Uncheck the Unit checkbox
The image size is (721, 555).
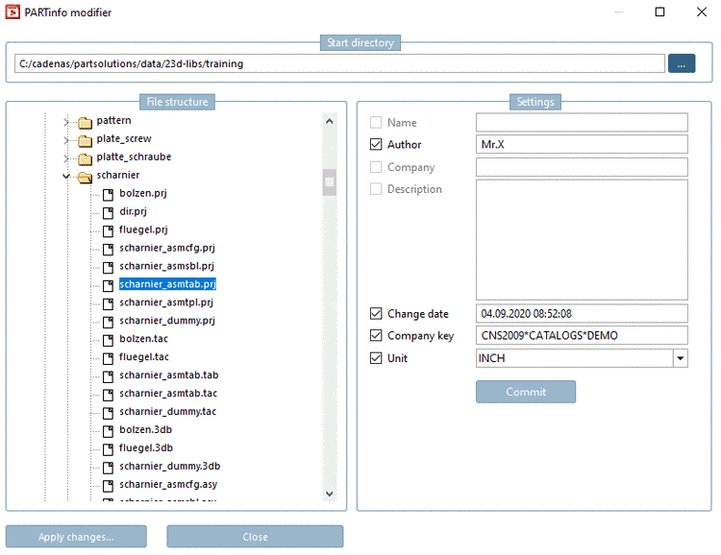click(x=376, y=358)
